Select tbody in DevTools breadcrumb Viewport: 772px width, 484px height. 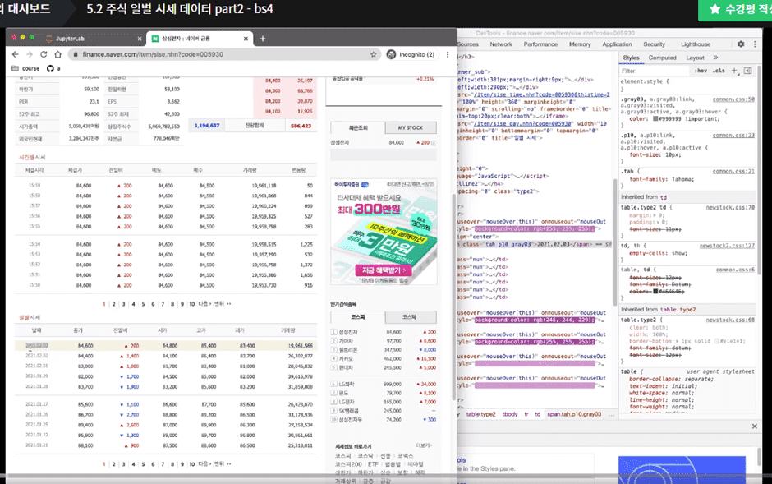coord(509,415)
